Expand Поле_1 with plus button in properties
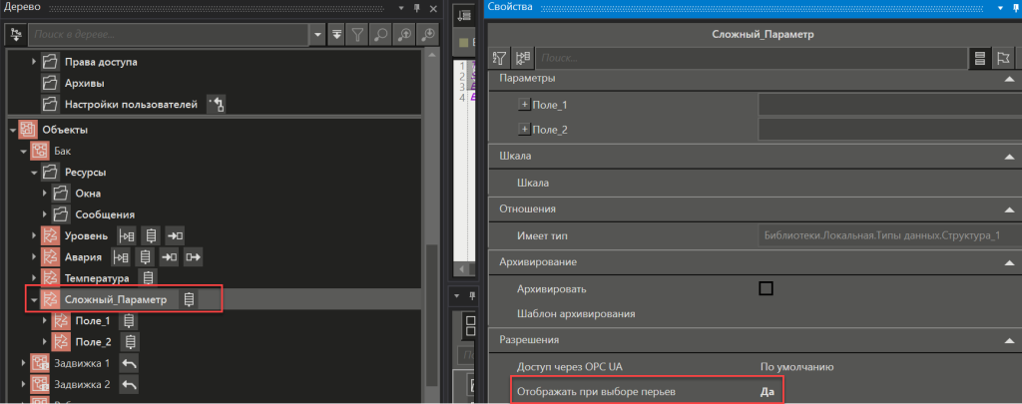The width and height of the screenshot is (1022, 404). pyautogui.click(x=524, y=104)
